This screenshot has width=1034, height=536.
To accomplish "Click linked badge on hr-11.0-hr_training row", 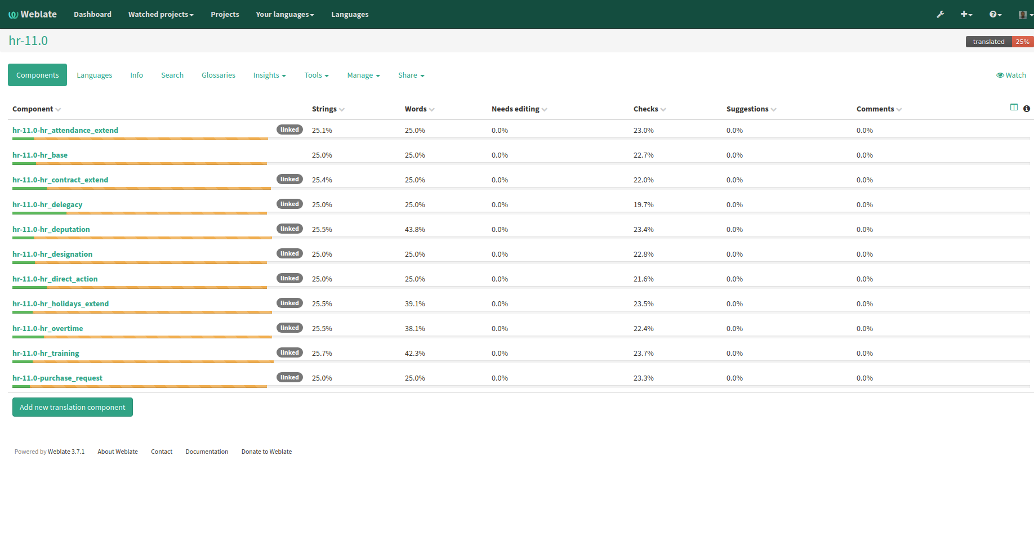I will tap(289, 353).
